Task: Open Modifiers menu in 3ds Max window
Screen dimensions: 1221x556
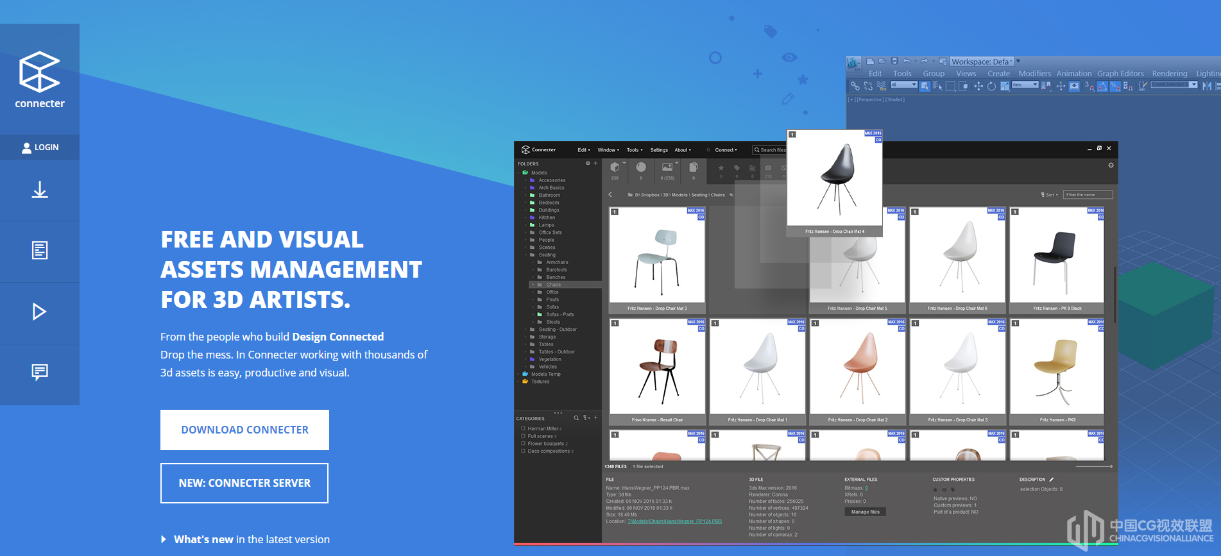Action: [1035, 74]
